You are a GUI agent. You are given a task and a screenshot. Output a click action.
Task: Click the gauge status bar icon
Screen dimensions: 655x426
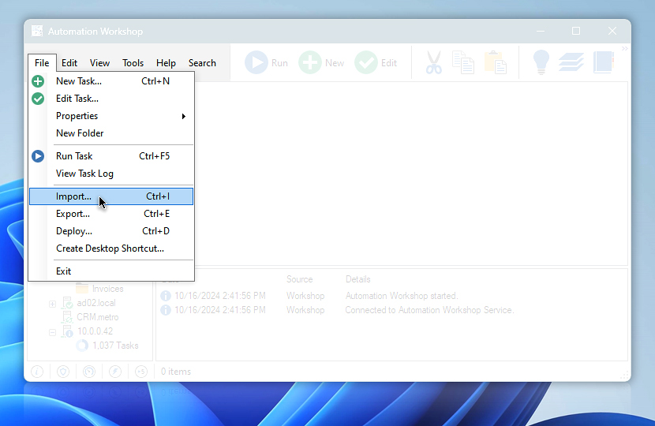(x=89, y=372)
